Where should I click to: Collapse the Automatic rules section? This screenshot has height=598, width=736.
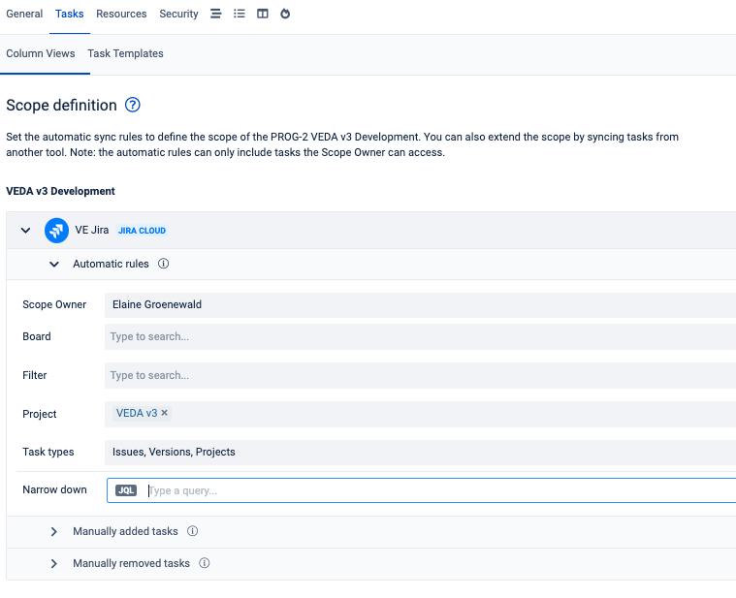[54, 264]
